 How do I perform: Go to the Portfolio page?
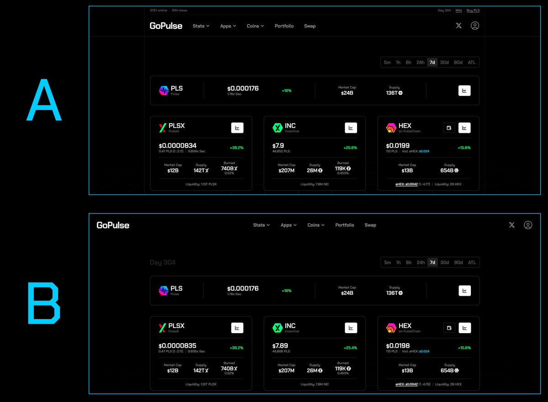[x=284, y=26]
